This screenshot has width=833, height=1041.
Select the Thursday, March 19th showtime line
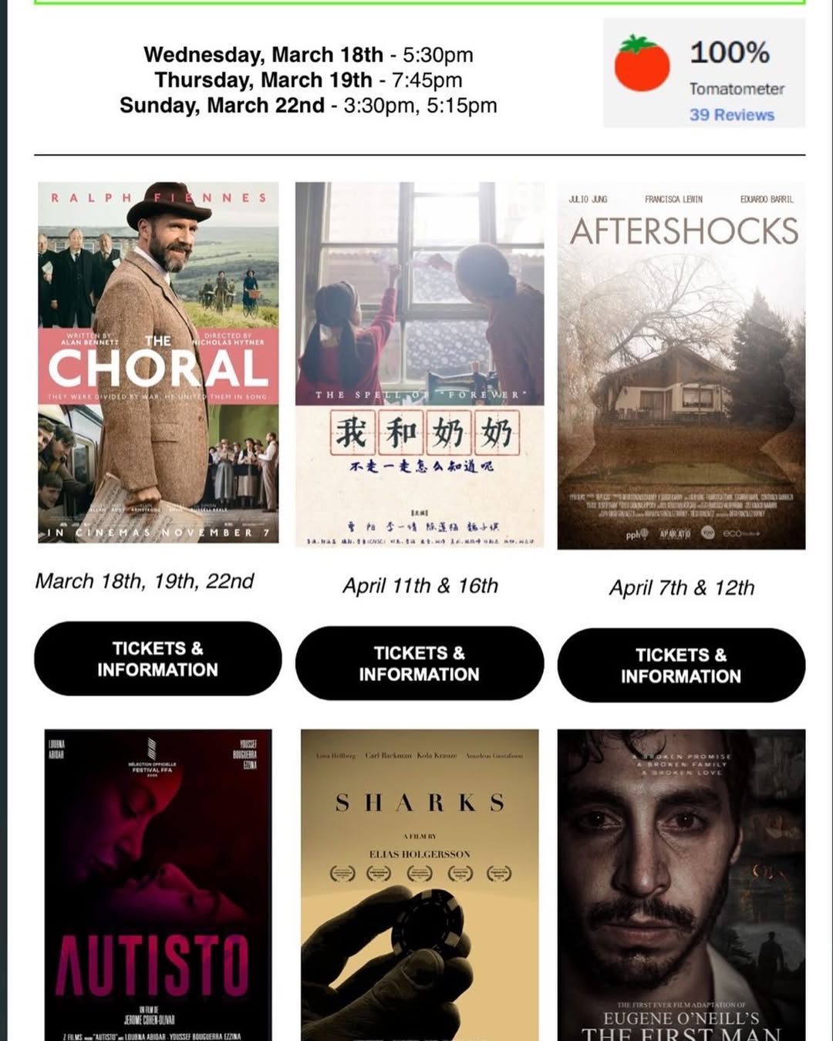[309, 80]
